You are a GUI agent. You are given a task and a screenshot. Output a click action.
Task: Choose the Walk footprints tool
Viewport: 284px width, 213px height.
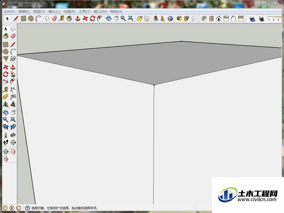coord(6,142)
